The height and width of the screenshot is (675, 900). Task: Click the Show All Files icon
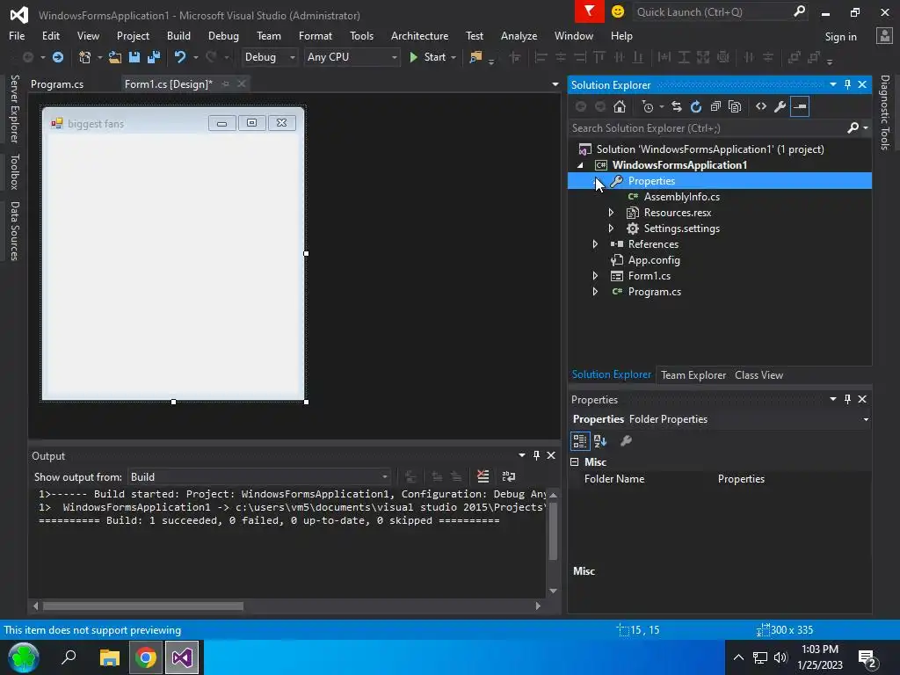735,106
